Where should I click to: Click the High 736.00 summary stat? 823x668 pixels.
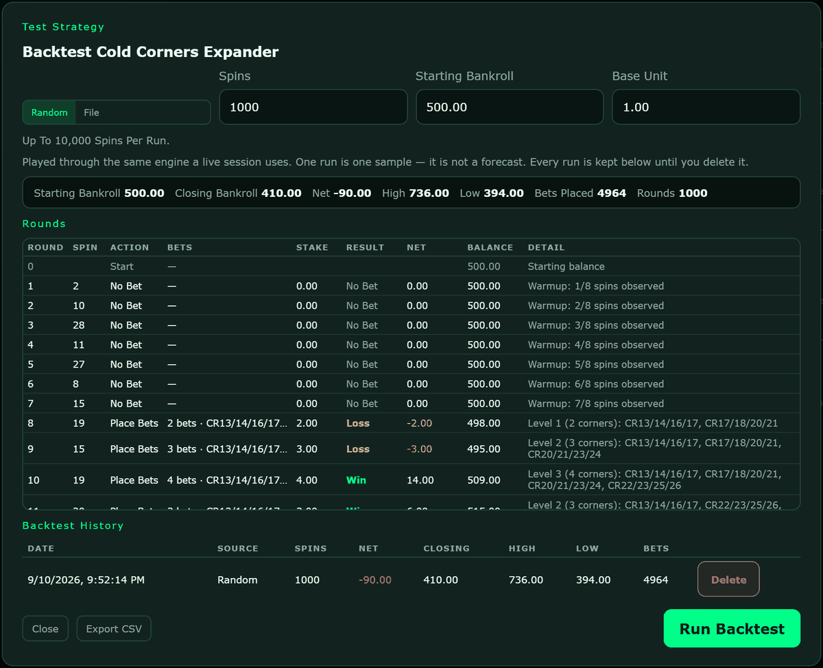416,193
